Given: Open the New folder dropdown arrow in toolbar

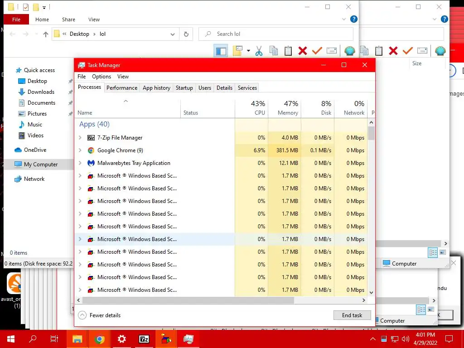Looking at the screenshot, I should pos(248,51).
